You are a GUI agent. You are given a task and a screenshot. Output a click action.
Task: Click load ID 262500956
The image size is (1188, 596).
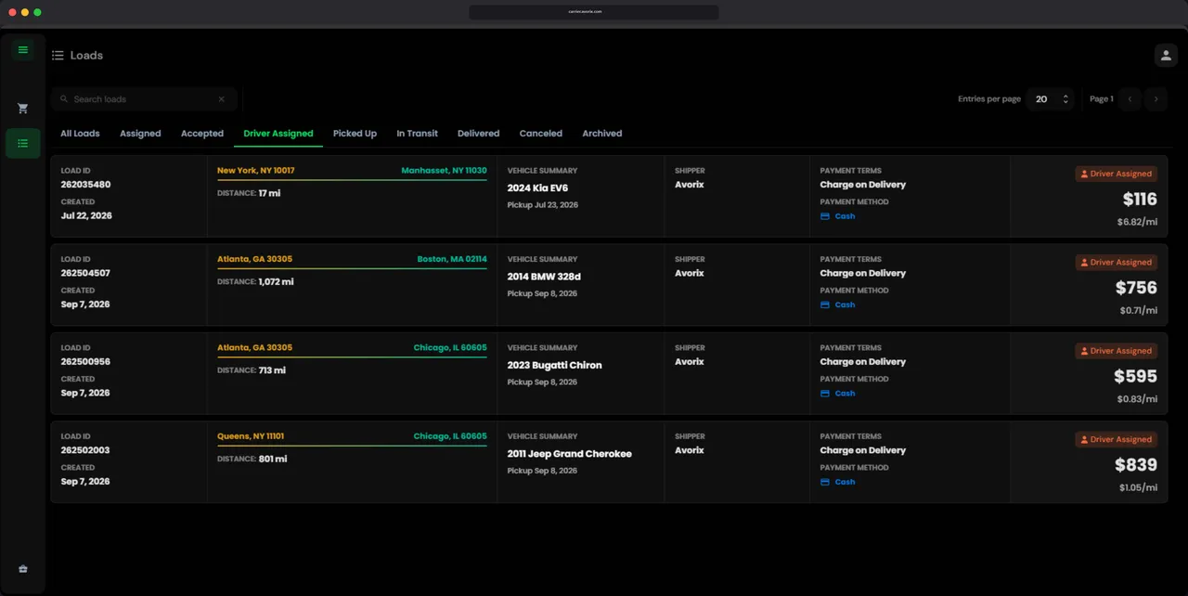(85, 362)
